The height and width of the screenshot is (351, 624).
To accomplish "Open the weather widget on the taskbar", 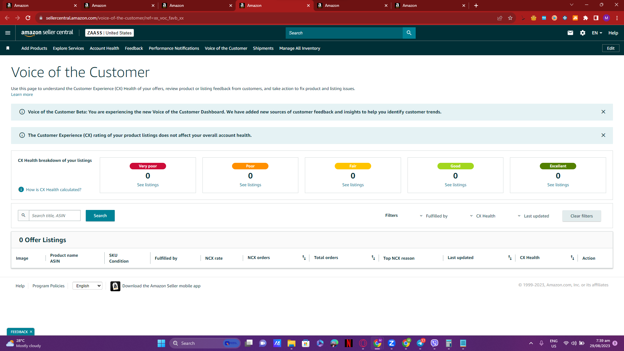I will [x=23, y=343].
